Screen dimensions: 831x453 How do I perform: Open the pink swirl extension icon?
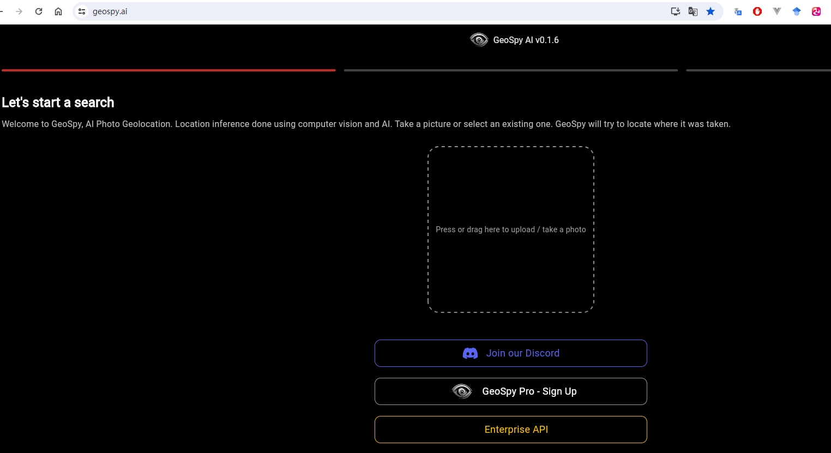click(x=816, y=11)
